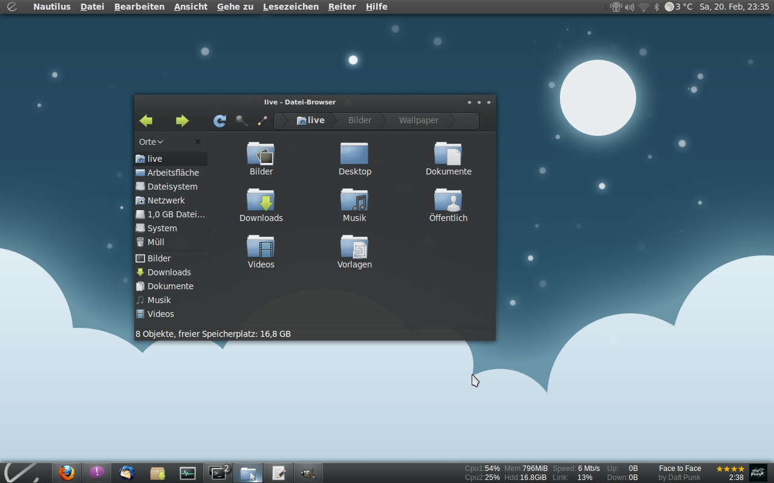Screen dimensions: 774x483
Task: Open Downloads bookmark in the sidebar
Action: (x=171, y=272)
